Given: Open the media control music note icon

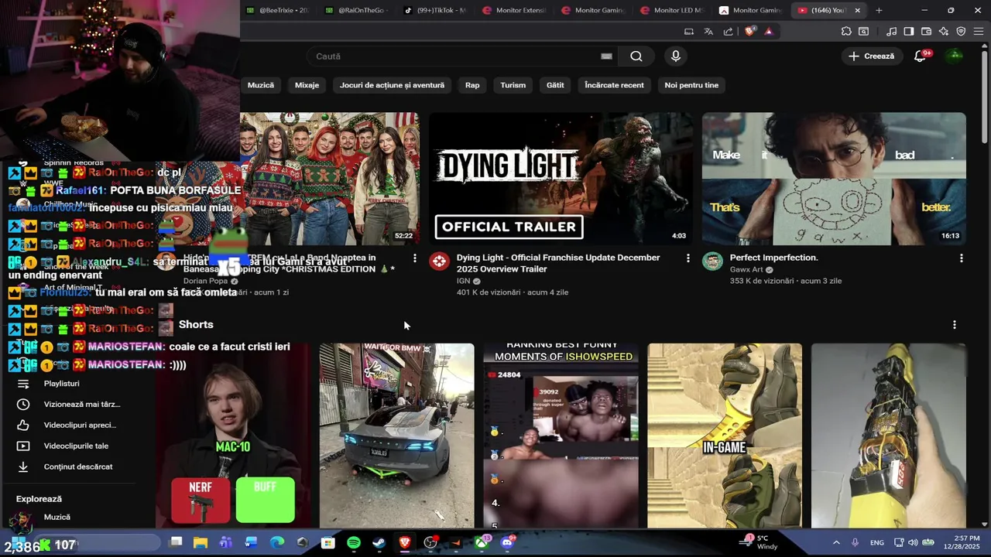Looking at the screenshot, I should point(891,32).
